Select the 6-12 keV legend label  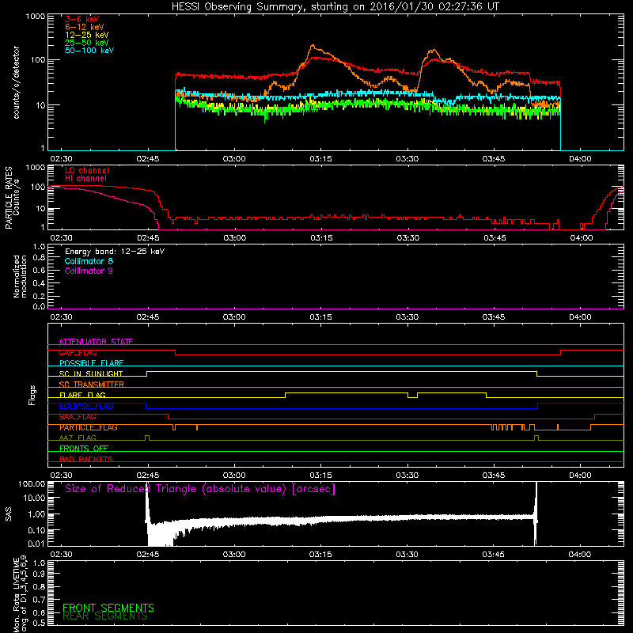tap(85, 27)
